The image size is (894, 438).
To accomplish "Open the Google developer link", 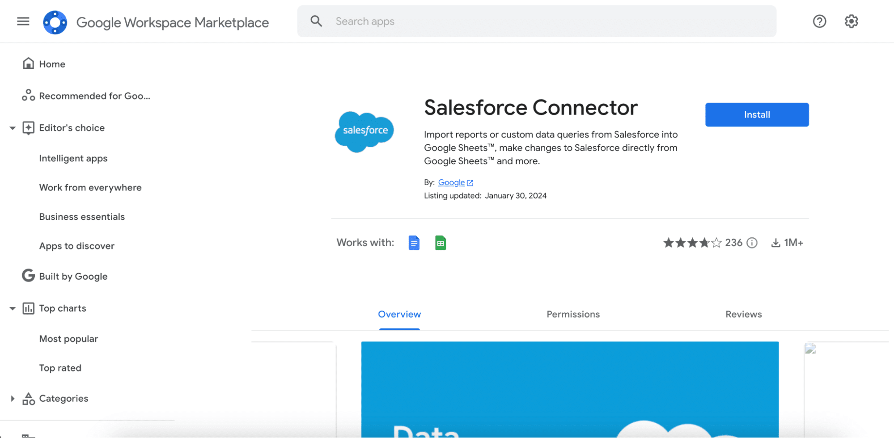I will tap(451, 182).
